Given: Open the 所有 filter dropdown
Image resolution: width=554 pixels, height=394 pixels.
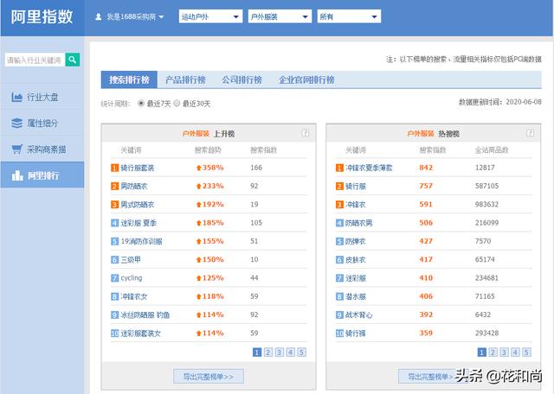Looking at the screenshot, I should click(349, 16).
